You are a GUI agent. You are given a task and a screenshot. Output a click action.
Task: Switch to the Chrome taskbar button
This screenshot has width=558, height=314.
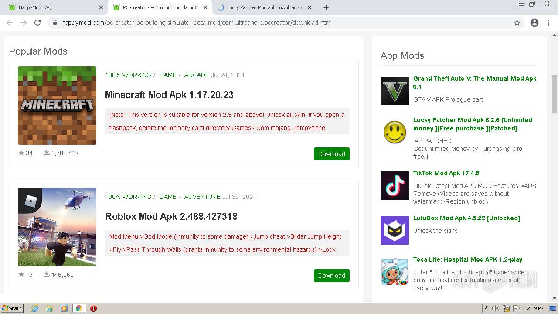coord(78,308)
